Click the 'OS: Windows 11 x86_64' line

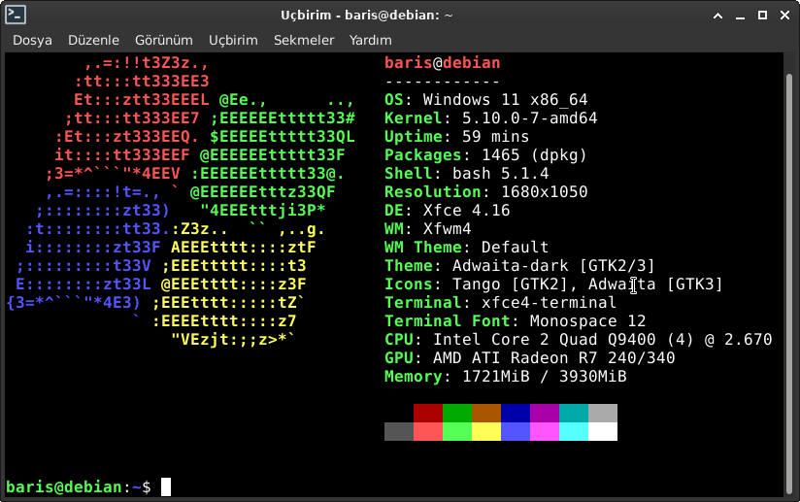coord(486,99)
